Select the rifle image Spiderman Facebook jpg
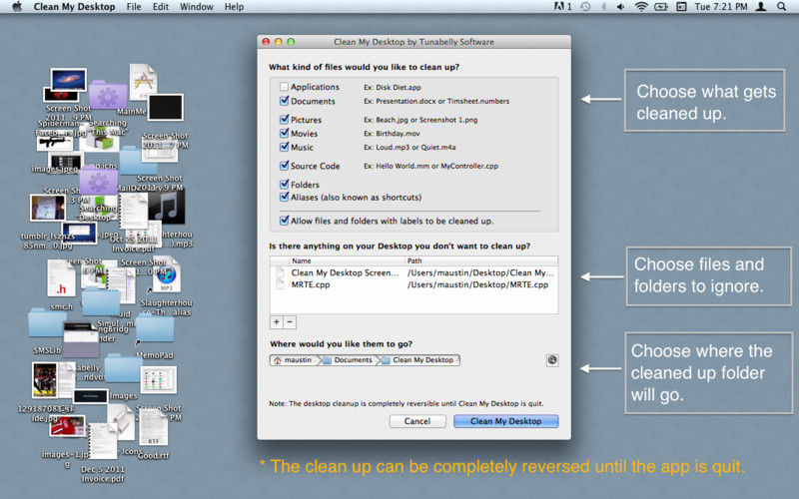Viewport: 799px width, 499px height. (x=55, y=143)
